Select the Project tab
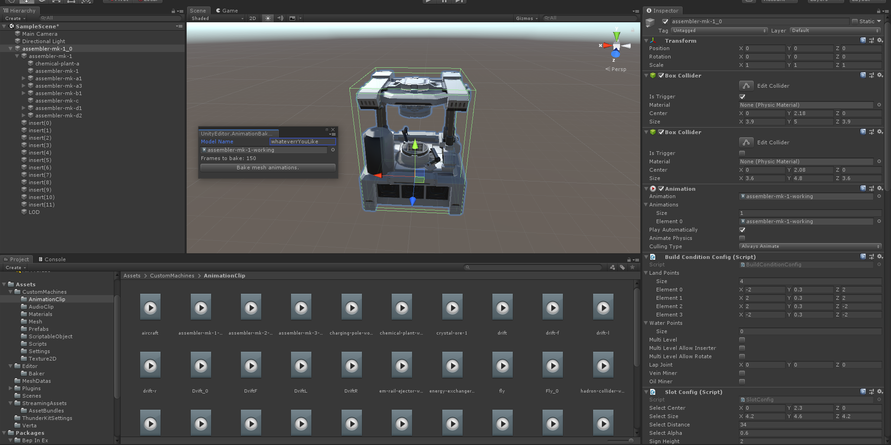The width and height of the screenshot is (891, 445). coord(16,259)
